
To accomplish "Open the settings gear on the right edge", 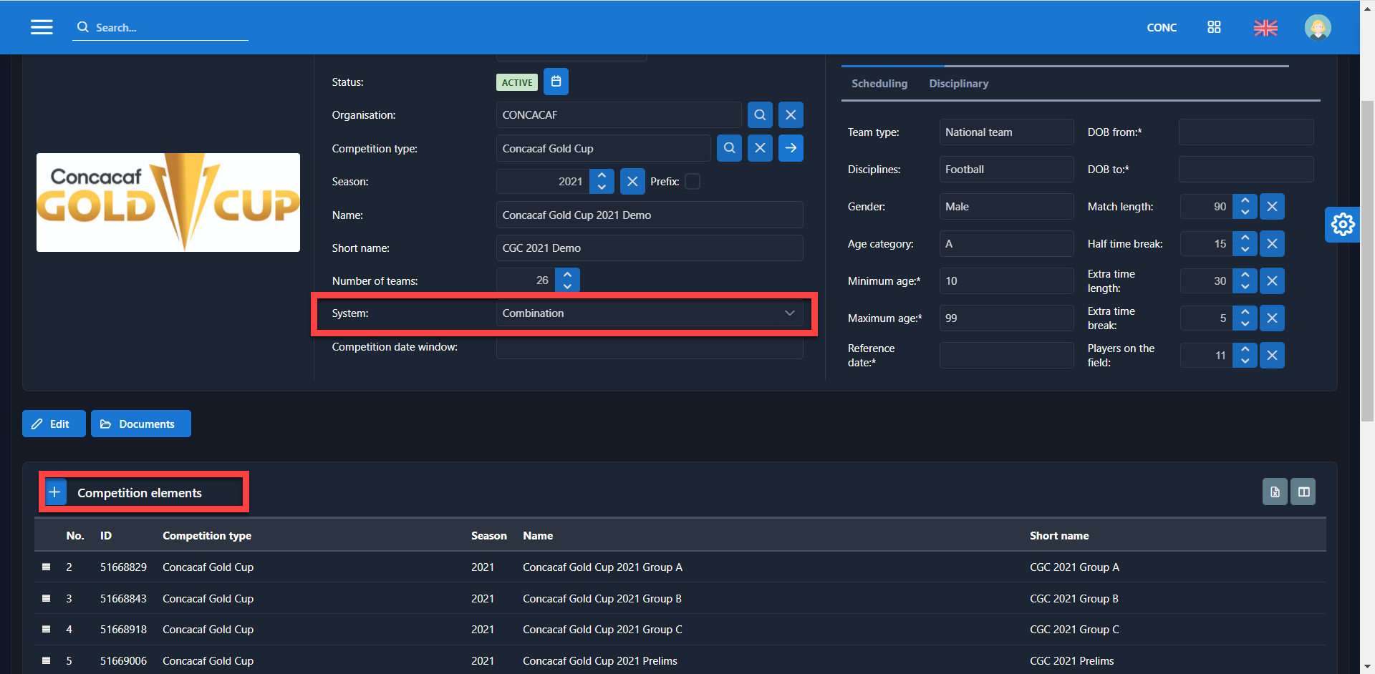I will tap(1342, 225).
